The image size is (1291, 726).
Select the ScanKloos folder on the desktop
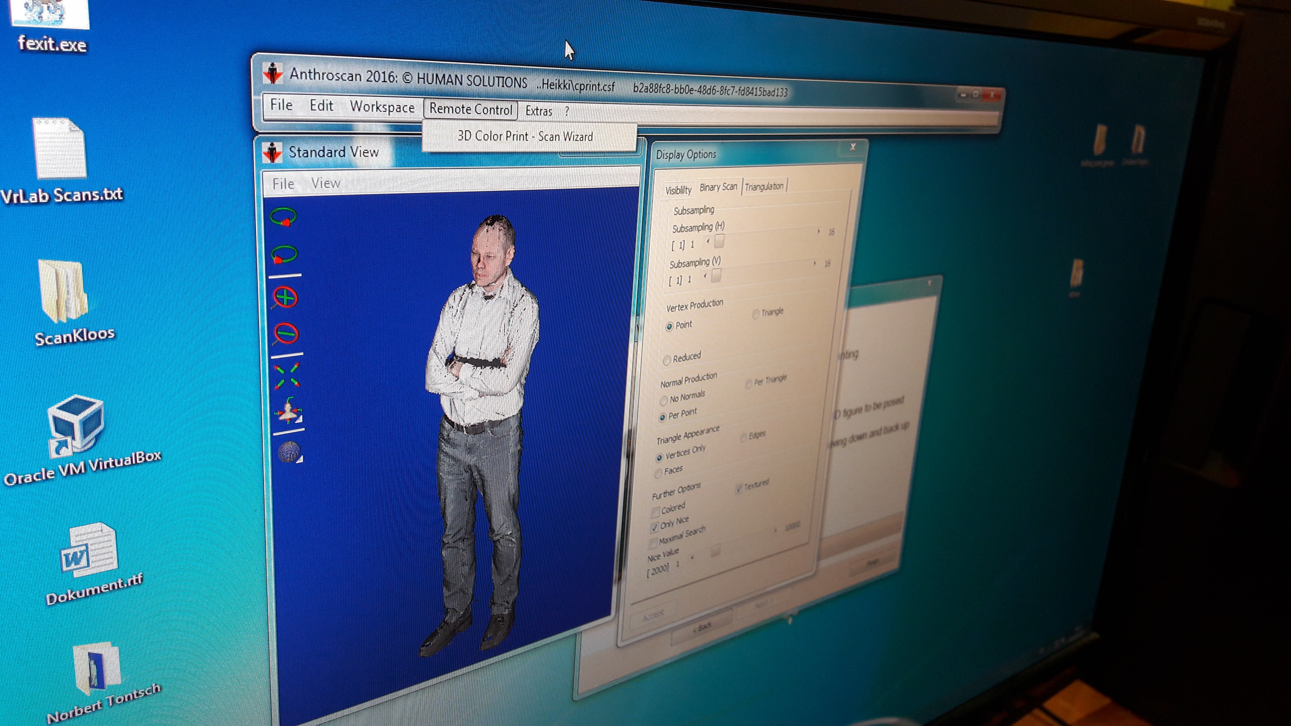pyautogui.click(x=73, y=303)
